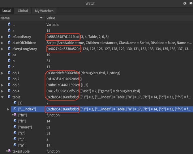
Task: Select the ["fn"] table key
Action: pos(23,115)
